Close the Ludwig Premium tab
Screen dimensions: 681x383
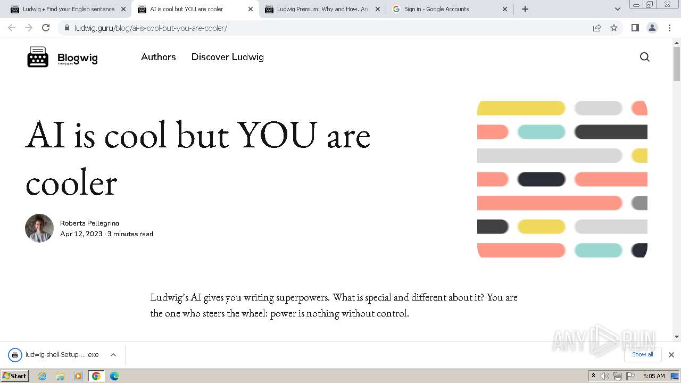pos(378,9)
